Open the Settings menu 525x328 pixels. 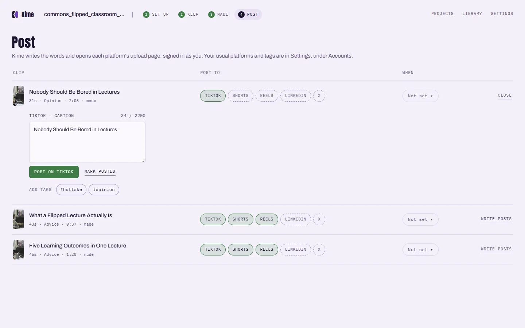tap(502, 14)
